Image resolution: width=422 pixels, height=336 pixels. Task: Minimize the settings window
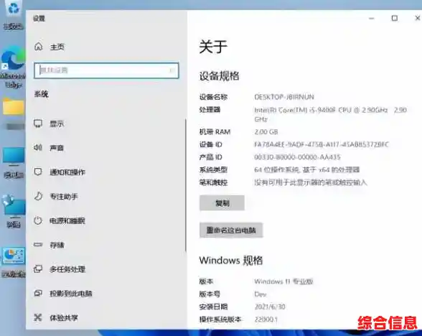tap(372, 19)
